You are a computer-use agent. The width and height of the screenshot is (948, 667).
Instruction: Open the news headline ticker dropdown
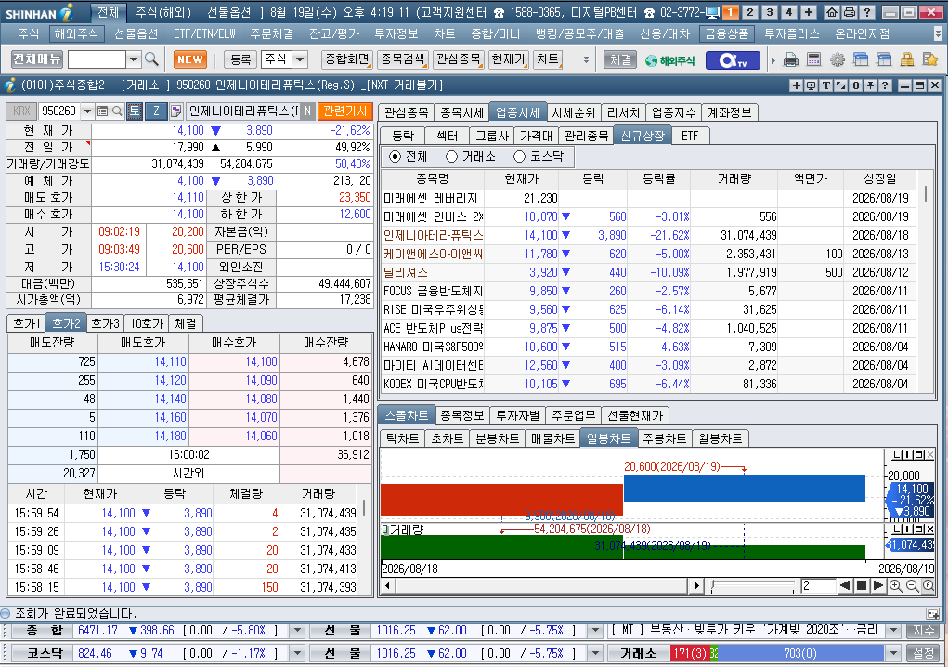click(x=893, y=631)
